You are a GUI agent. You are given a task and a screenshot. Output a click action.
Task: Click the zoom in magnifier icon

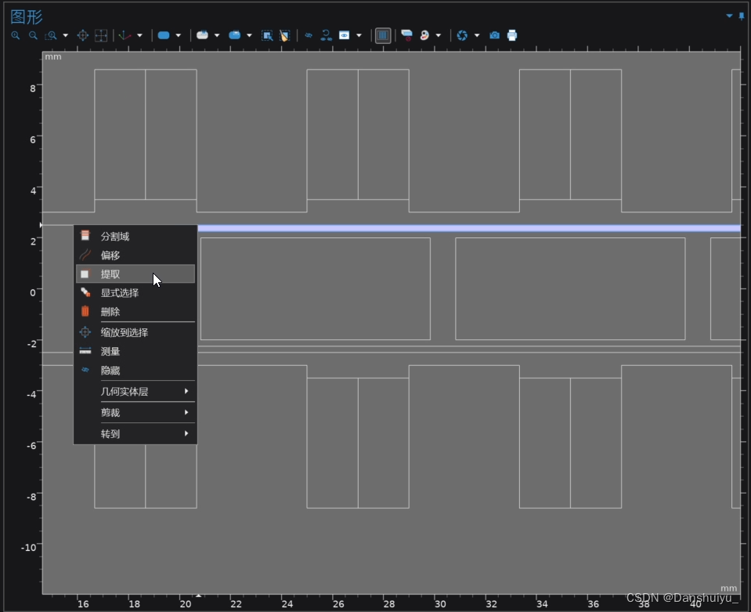(x=16, y=35)
